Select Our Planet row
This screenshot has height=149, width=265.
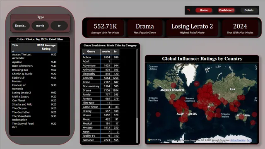click(34, 100)
